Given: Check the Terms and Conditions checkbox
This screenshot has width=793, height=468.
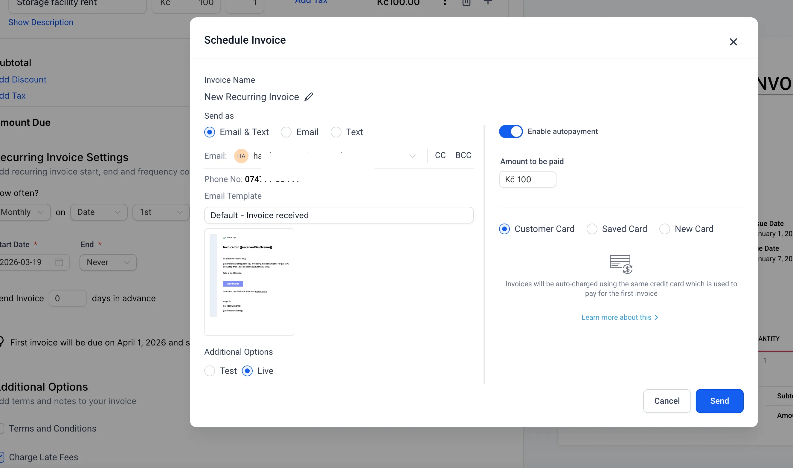Looking at the screenshot, I should coord(1,428).
